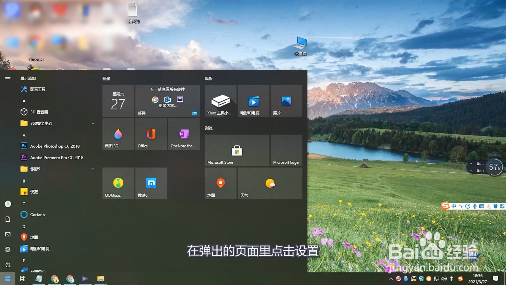The image size is (506, 285).
Task: Click the 浏览 tile group header
Action: (x=209, y=128)
